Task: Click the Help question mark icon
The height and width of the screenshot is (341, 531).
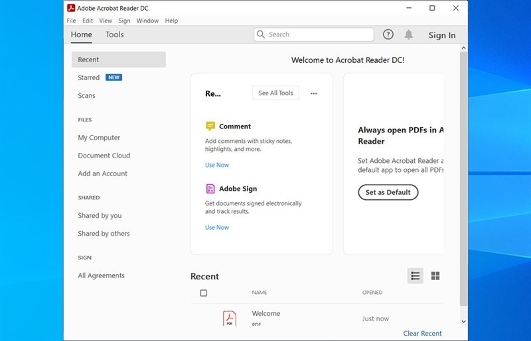Action: [x=388, y=34]
